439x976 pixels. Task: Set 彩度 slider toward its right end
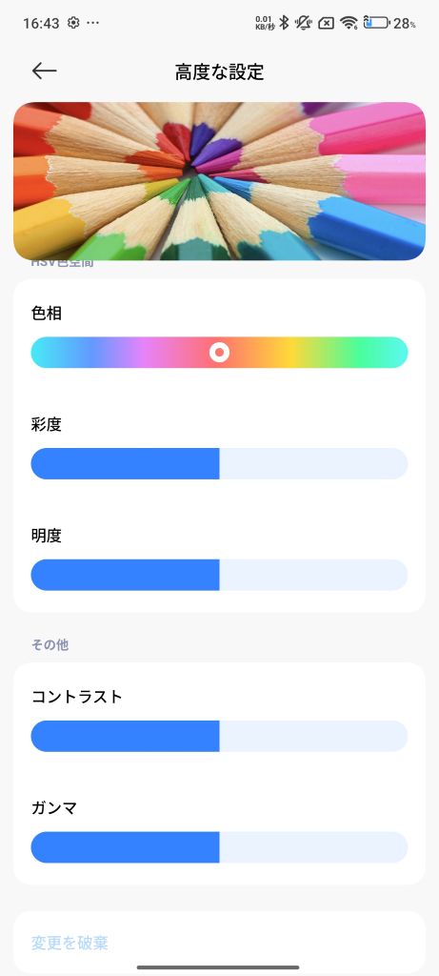(379, 464)
